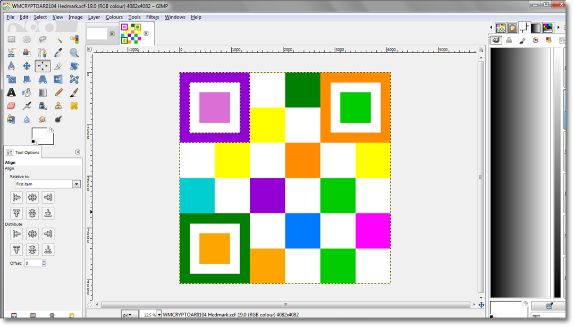Choose the Free Select lasso tool
574x327 pixels.
tap(43, 39)
